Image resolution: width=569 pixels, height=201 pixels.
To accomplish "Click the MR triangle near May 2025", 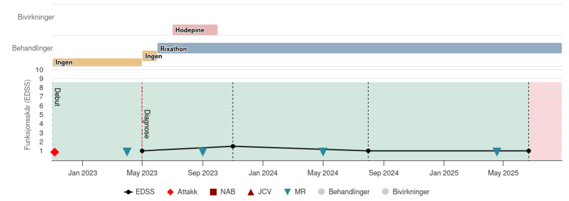I will pyautogui.click(x=497, y=152).
